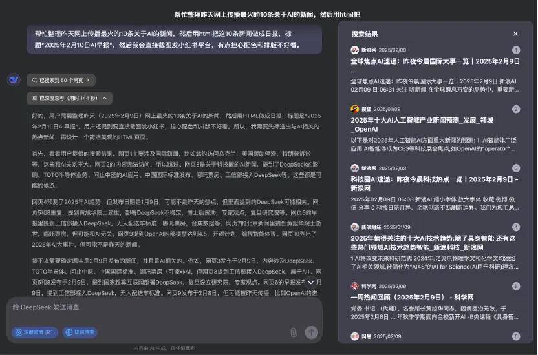This screenshot has height=355, width=538.
Task: Click the user message bubble about AI早报
Action: tap(175, 39)
